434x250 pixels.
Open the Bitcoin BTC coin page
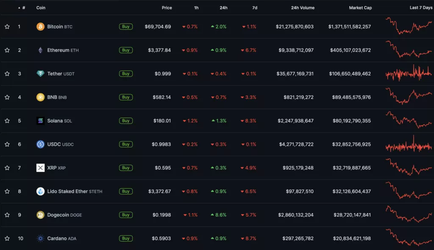[59, 27]
